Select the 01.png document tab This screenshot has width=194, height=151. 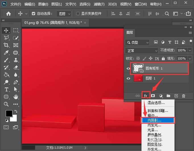coord(53,22)
